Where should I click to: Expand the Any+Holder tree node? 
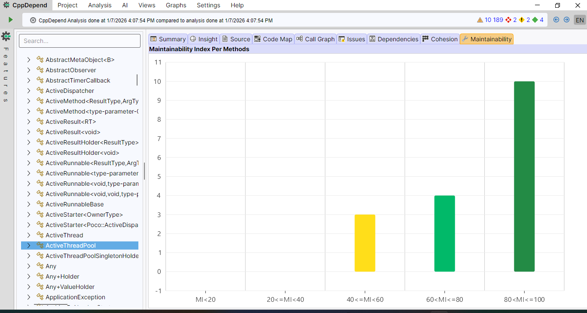29,276
